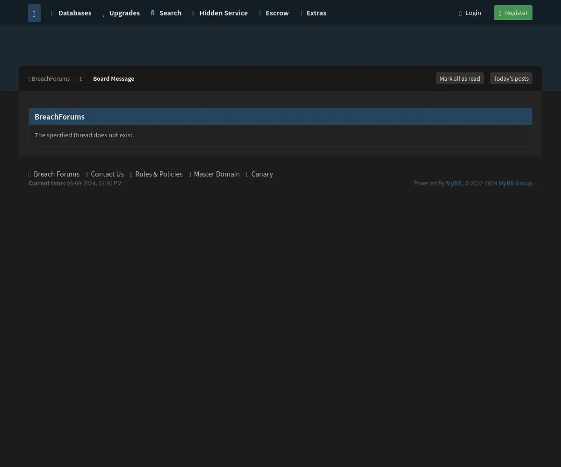The height and width of the screenshot is (467, 561).
Task: Click Today's posts button
Action: [x=511, y=78]
